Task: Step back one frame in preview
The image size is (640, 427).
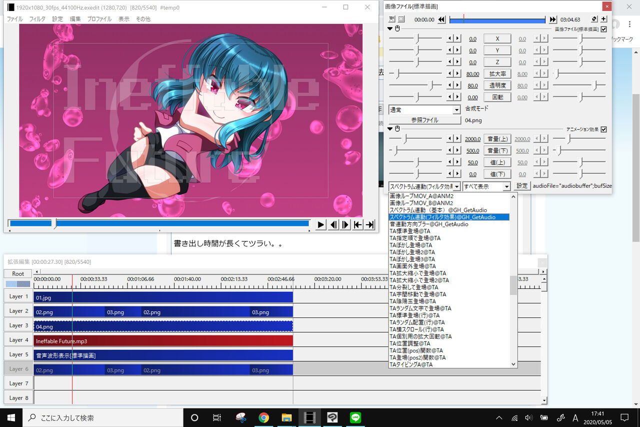Action: tap(333, 225)
